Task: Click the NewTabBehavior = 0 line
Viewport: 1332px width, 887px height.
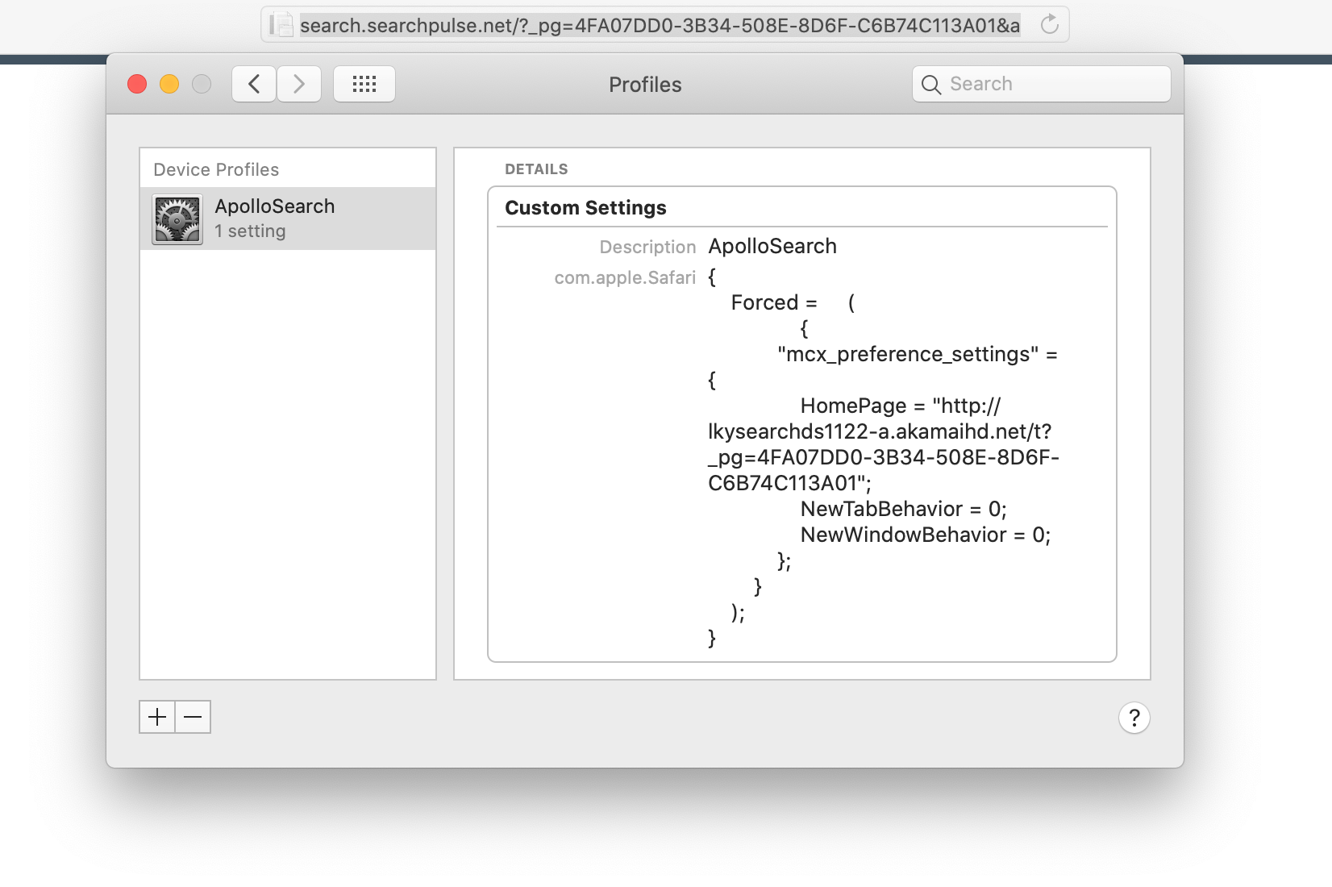Action: click(x=904, y=509)
